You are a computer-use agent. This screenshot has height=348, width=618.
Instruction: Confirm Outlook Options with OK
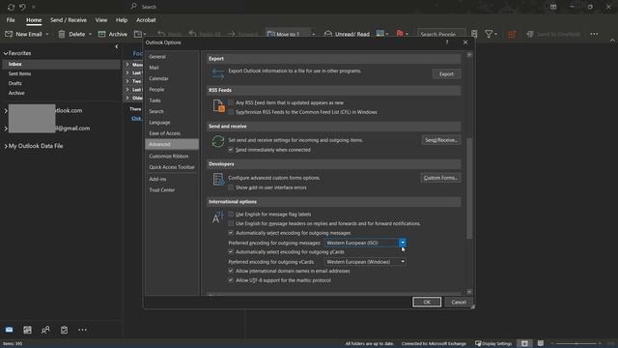[427, 302]
